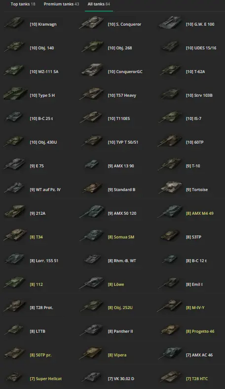Select the ConquerorGC tank image
Screen dimensions: 225x389
click(92, 70)
